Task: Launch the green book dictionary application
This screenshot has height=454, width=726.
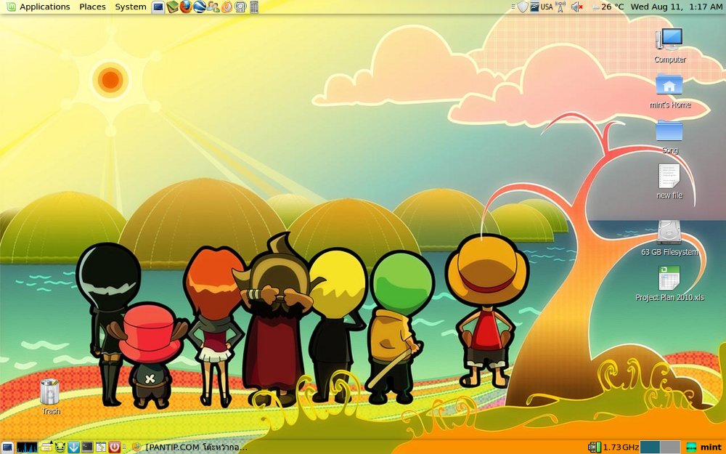Action: tap(172, 7)
